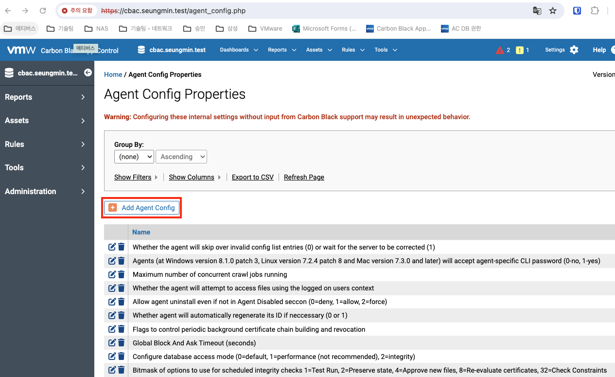Delete the scheduled integrity checks bitmask row
This screenshot has height=377, width=615.
pyautogui.click(x=122, y=370)
